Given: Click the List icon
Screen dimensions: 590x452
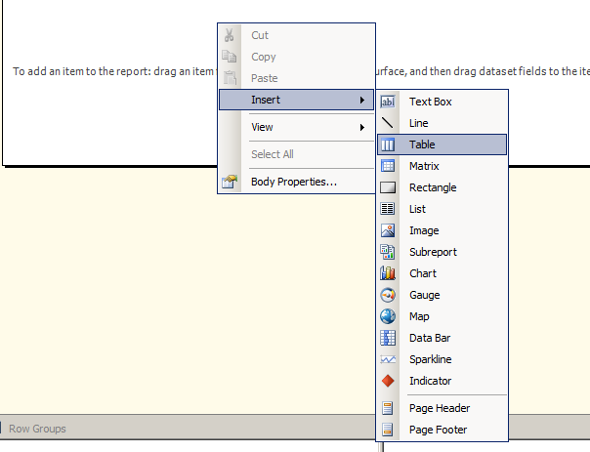Looking at the screenshot, I should [x=388, y=209].
